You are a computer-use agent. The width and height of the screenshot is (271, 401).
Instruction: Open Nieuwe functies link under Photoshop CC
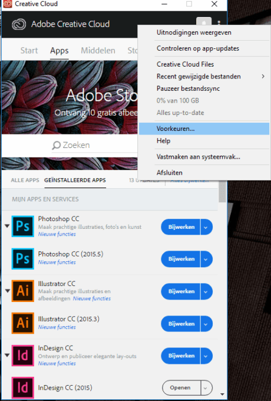(x=57, y=234)
